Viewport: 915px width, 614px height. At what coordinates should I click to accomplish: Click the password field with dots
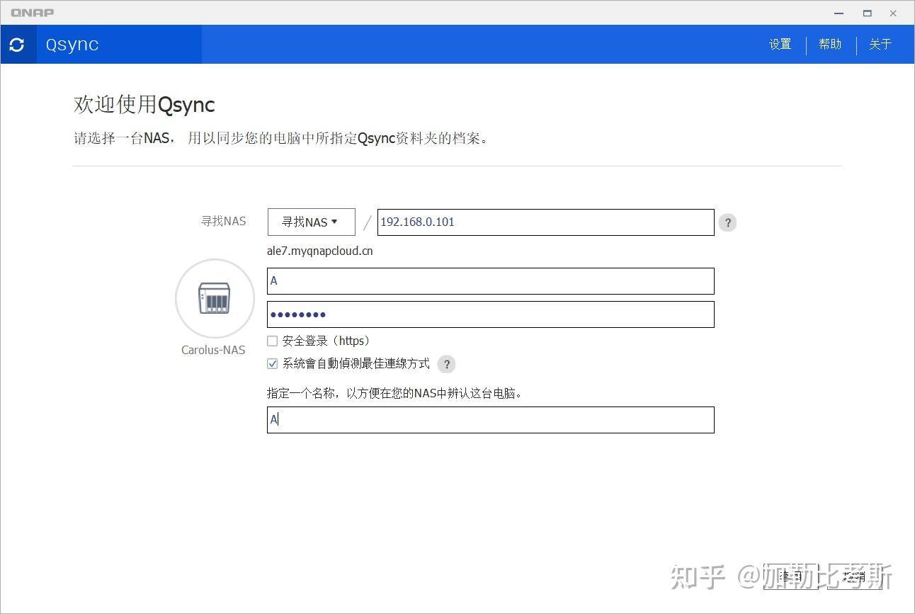[x=491, y=314]
